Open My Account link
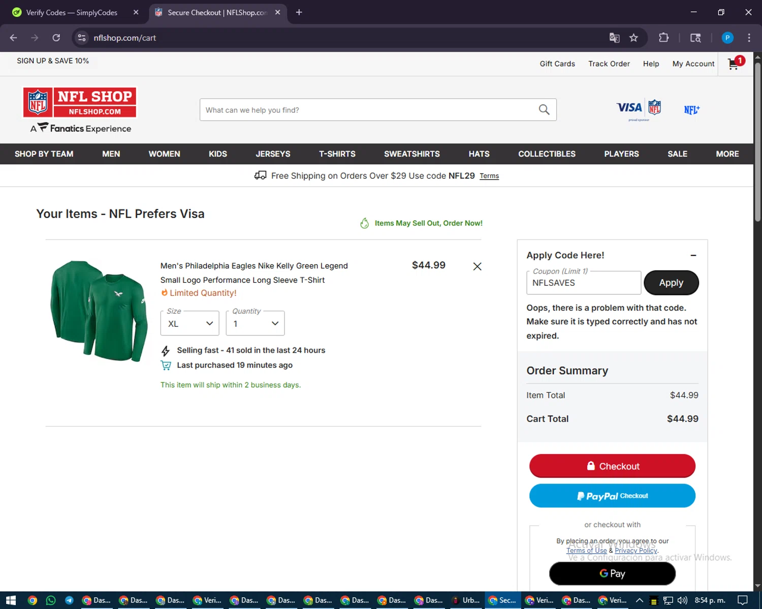Viewport: 762px width, 609px height. click(x=693, y=64)
